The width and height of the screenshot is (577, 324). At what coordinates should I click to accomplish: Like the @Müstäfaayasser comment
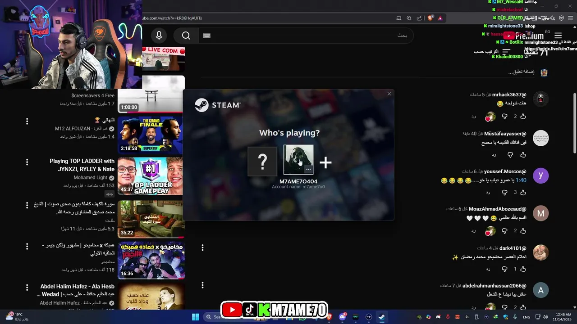point(523,155)
